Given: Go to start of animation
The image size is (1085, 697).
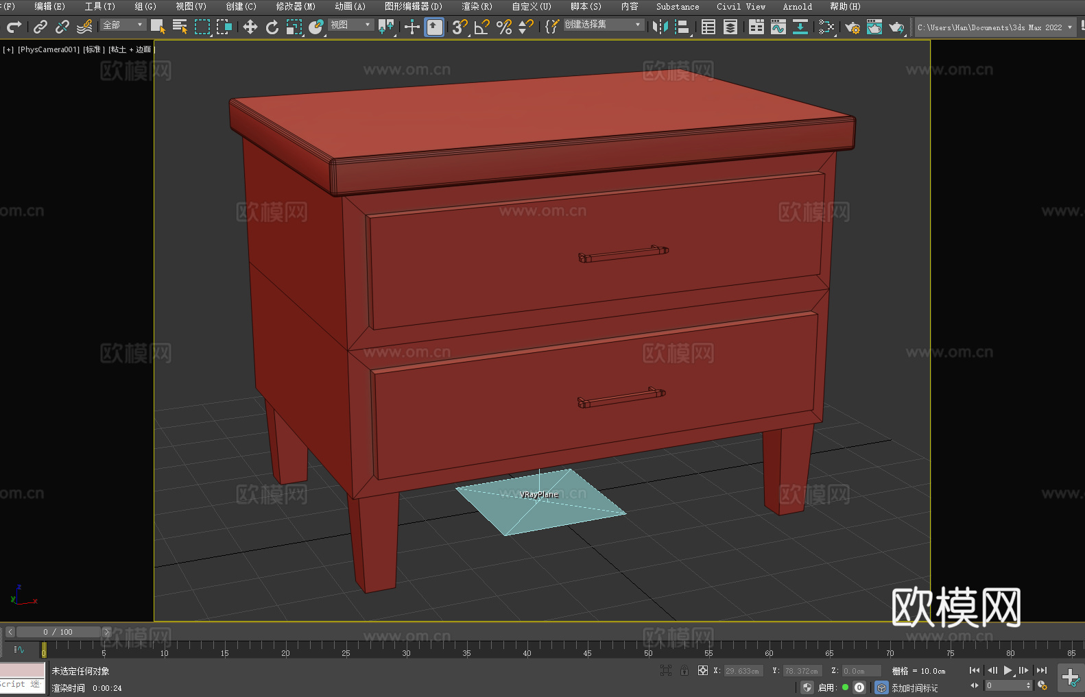Looking at the screenshot, I should [x=975, y=670].
